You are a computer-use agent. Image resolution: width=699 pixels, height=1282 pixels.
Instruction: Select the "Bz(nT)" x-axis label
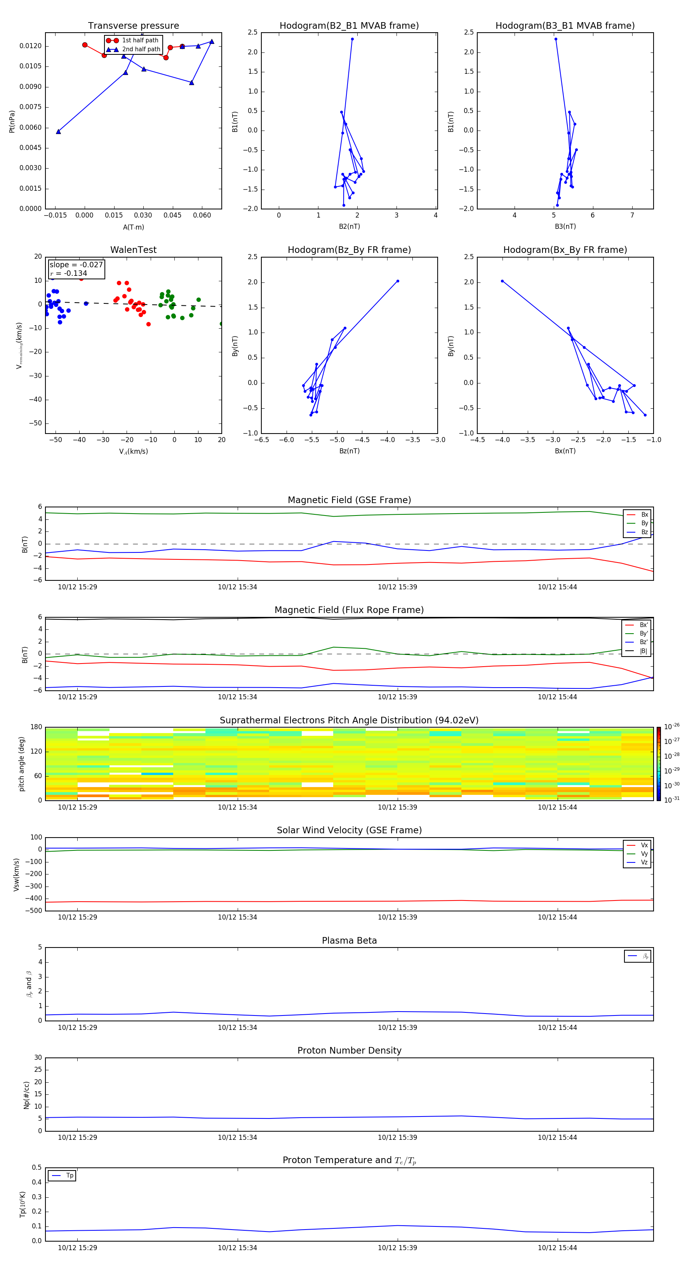pos(349,451)
